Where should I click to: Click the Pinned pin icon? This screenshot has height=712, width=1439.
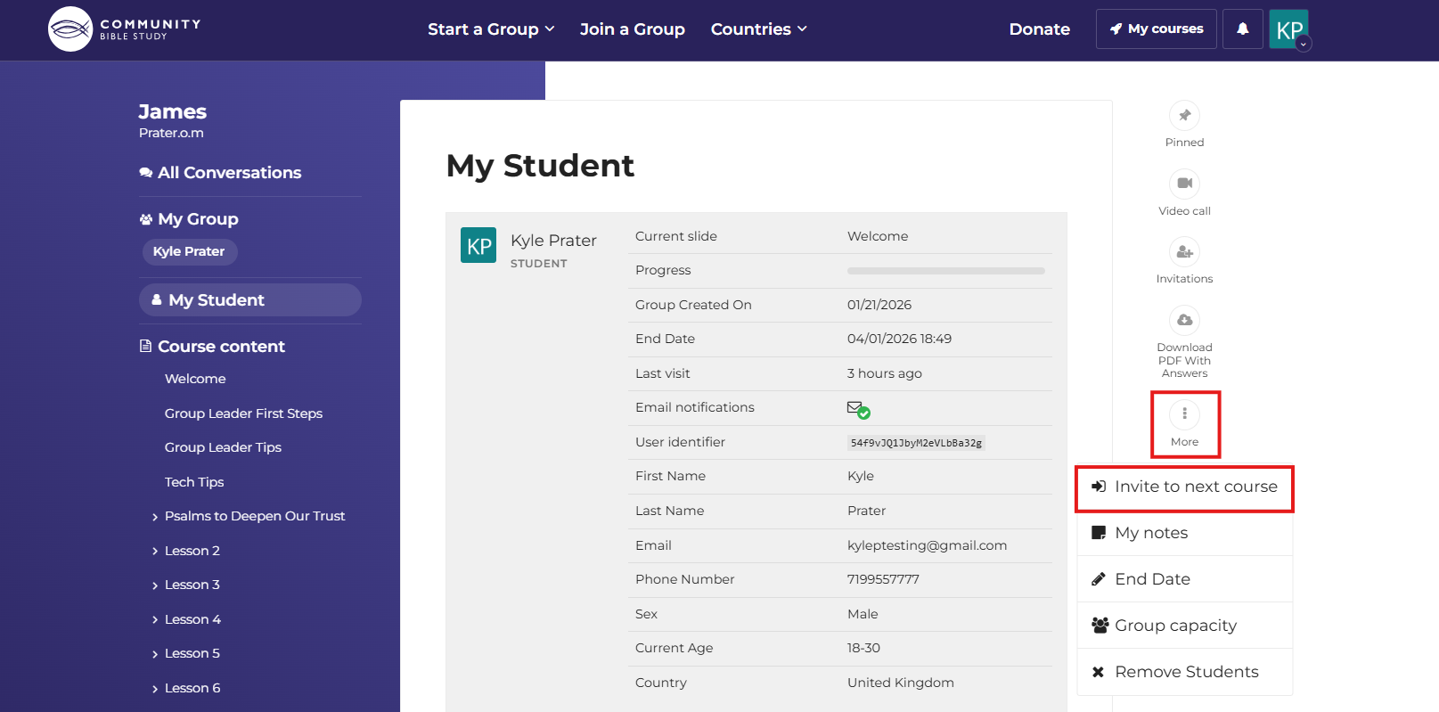pos(1184,116)
